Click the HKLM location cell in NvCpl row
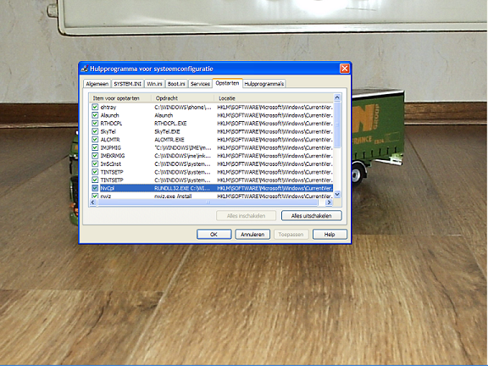Screen dimensions: 488x366 click(274, 188)
